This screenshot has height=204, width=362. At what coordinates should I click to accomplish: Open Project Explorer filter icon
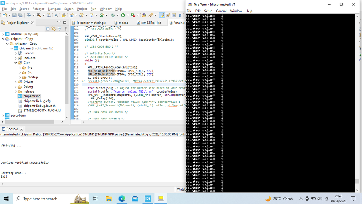(59, 29)
